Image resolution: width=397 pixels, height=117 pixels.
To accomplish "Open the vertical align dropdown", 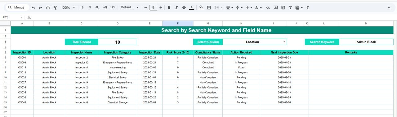I will (x=239, y=7).
